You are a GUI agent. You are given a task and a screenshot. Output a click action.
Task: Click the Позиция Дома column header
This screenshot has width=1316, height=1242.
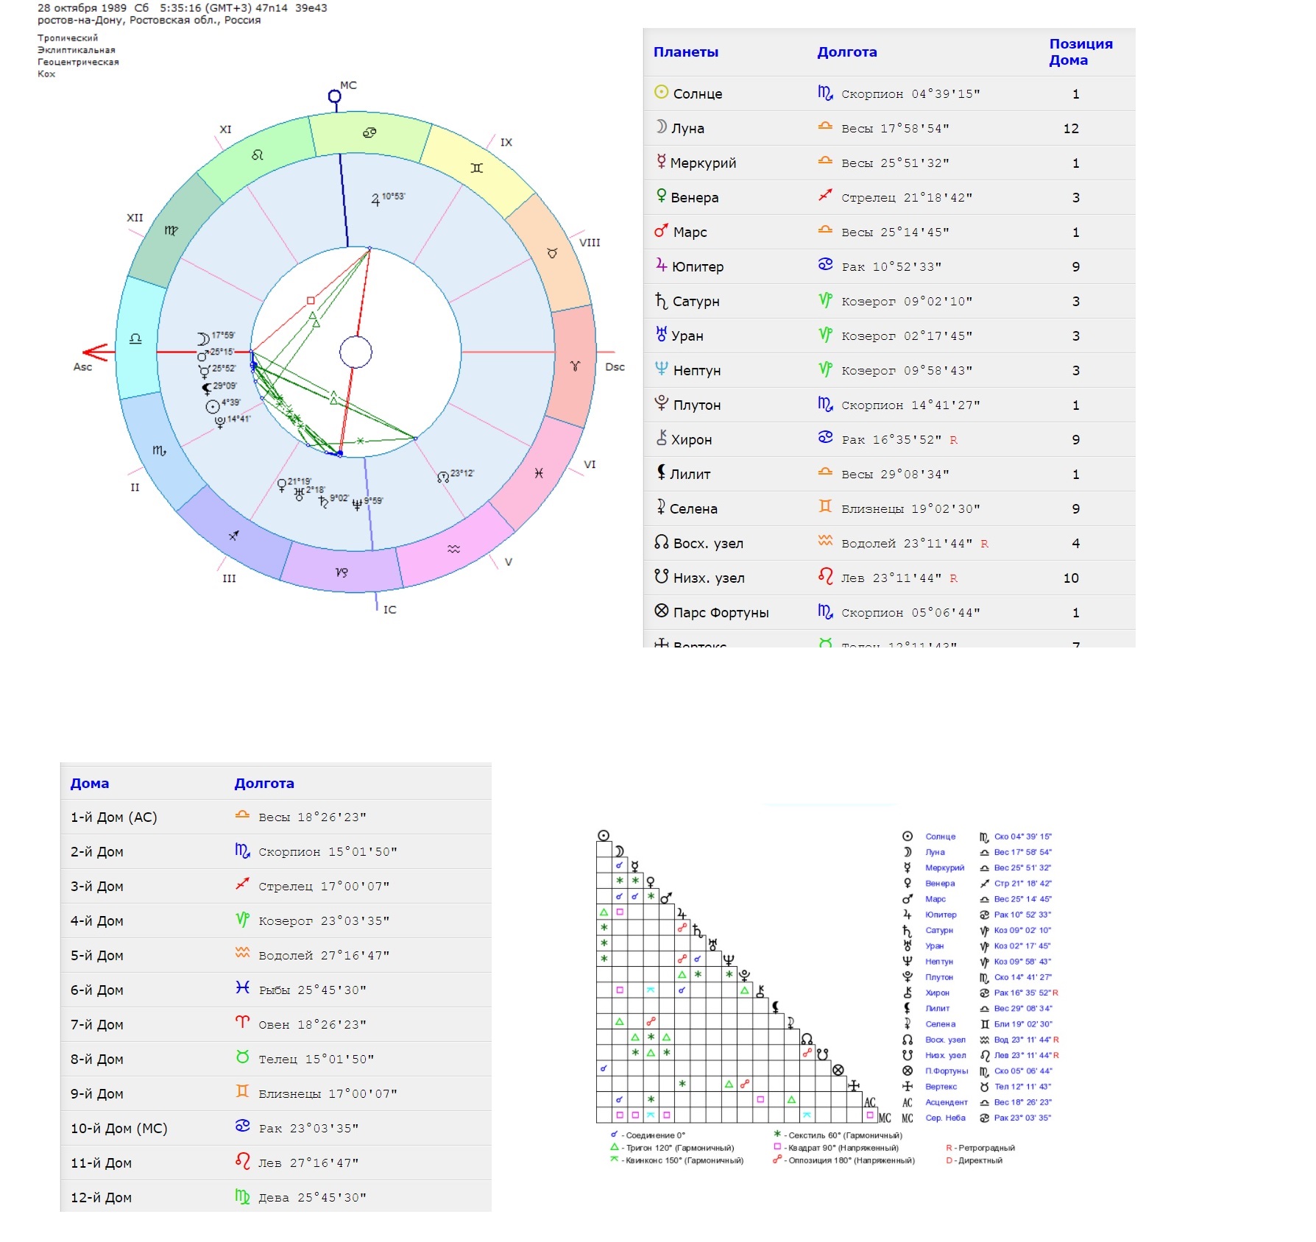1080,52
